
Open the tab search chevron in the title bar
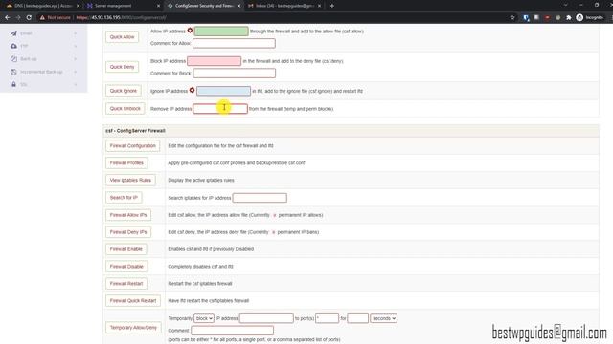point(565,5)
